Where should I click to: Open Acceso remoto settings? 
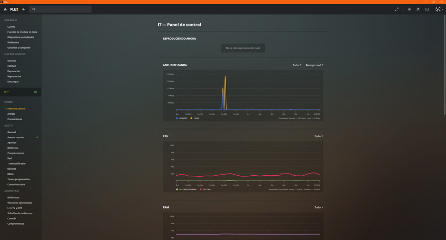(16, 137)
